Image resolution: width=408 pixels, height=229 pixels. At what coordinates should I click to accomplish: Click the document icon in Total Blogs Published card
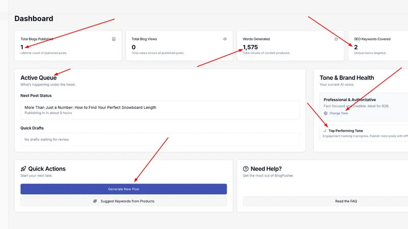(x=114, y=39)
